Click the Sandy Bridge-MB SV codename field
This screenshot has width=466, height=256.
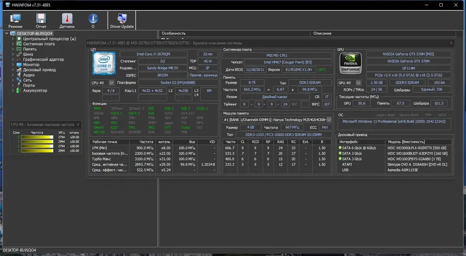(x=163, y=68)
